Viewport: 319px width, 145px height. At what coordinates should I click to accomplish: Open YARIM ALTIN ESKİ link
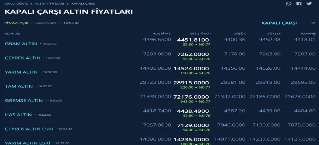point(27,143)
